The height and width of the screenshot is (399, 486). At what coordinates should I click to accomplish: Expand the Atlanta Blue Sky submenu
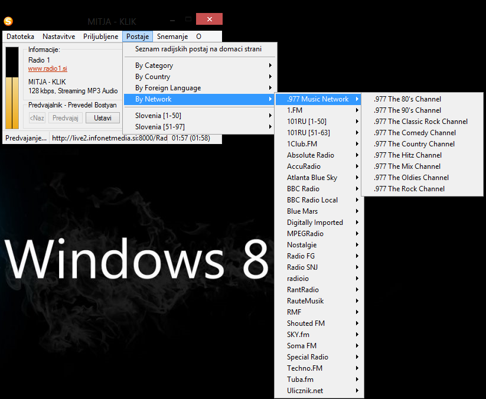pos(319,178)
